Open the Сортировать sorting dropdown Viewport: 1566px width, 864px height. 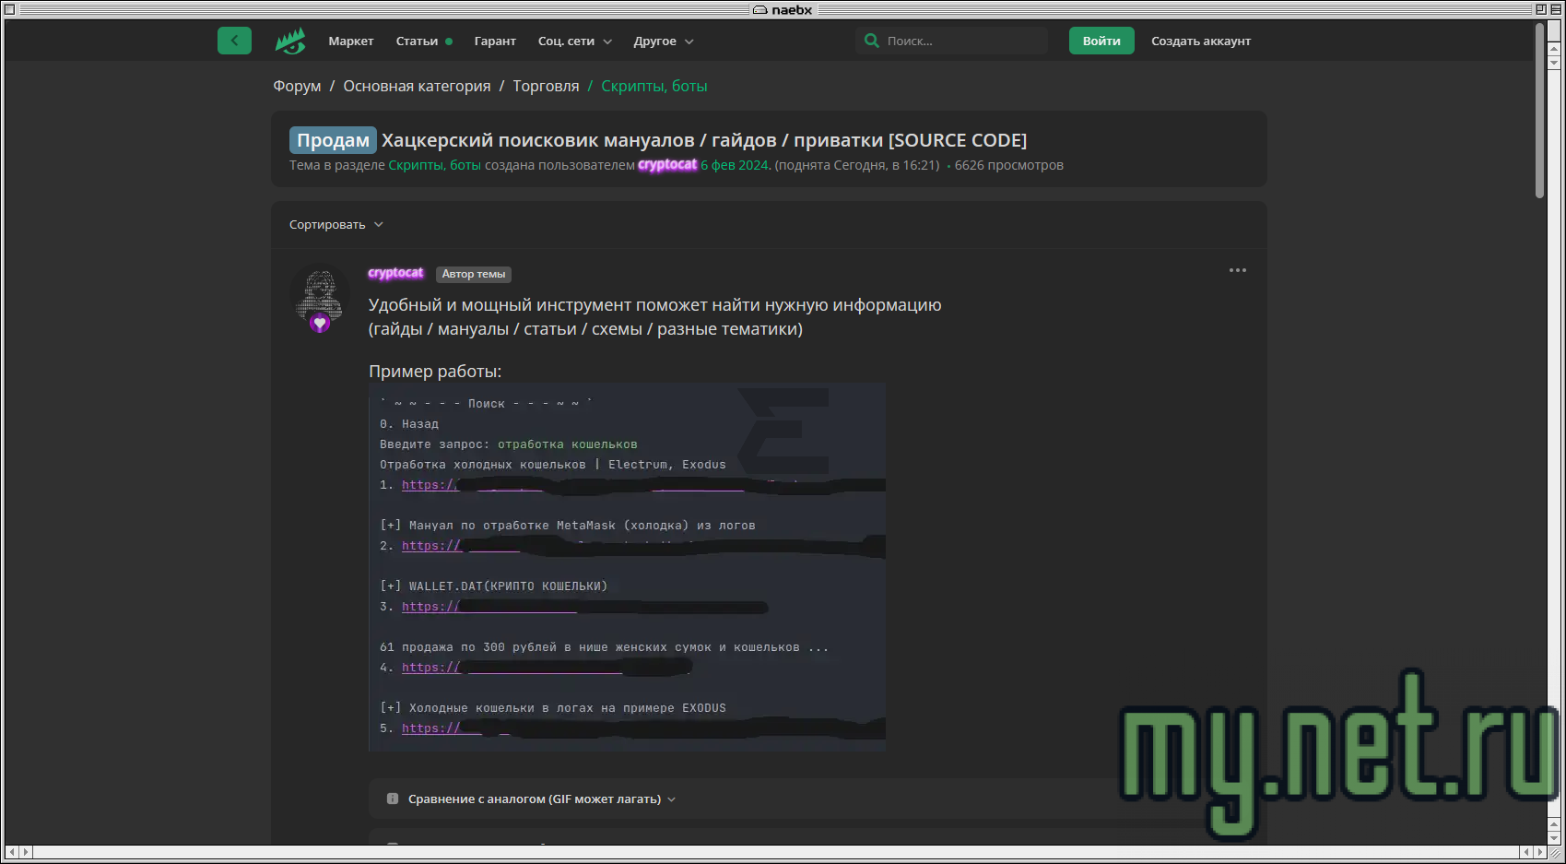pyautogui.click(x=336, y=225)
